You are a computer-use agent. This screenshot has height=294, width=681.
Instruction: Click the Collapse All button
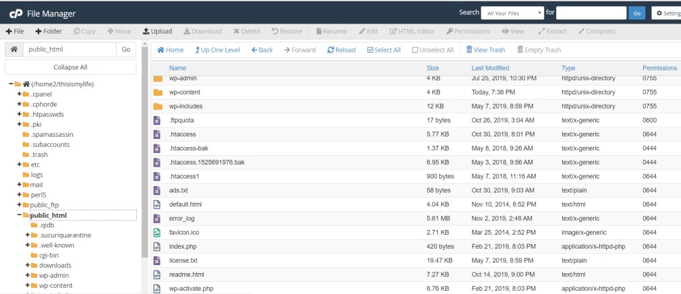(x=70, y=67)
